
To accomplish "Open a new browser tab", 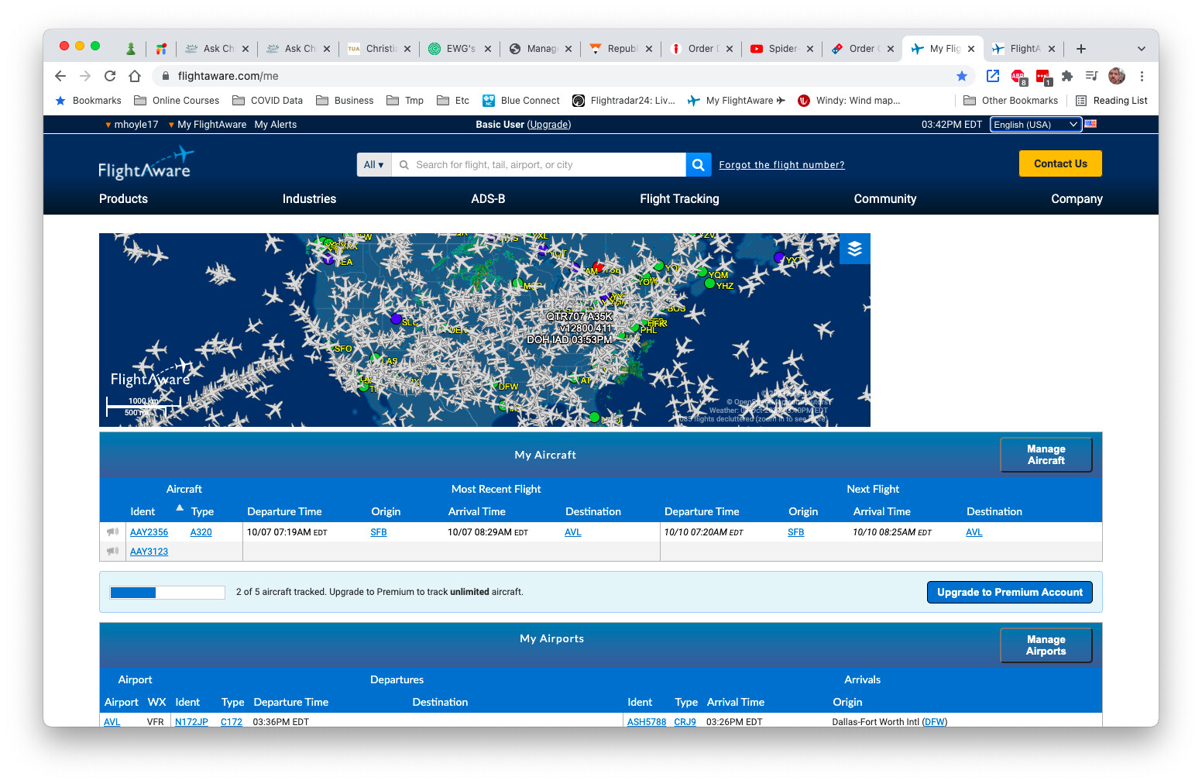I will pos(1081,49).
